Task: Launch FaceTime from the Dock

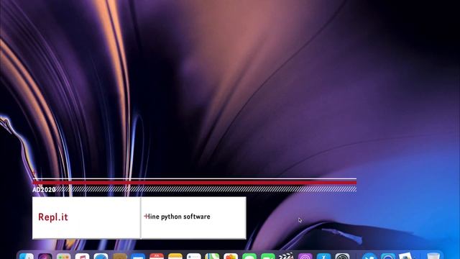Action: click(x=268, y=256)
